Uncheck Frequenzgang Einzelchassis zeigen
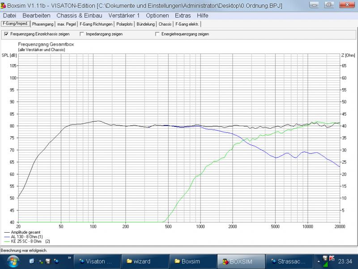The width and height of the screenshot is (358, 269). point(6,34)
